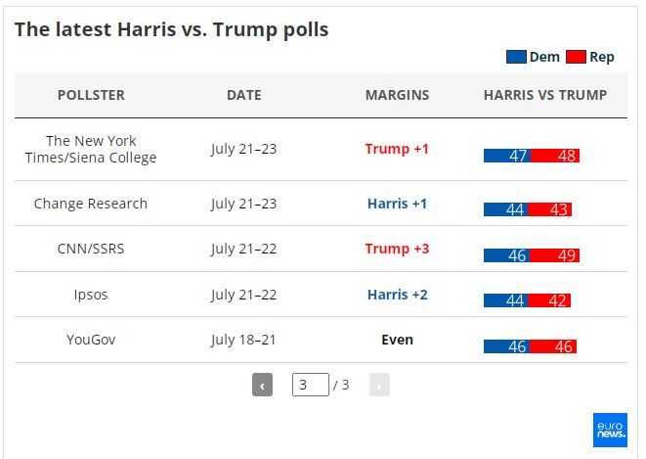Click the Euronews logo icon
This screenshot has height=459, width=646.
pos(610,430)
